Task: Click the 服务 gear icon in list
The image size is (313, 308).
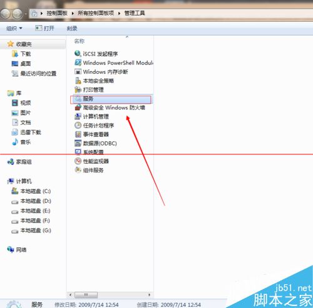Action: pos(78,99)
